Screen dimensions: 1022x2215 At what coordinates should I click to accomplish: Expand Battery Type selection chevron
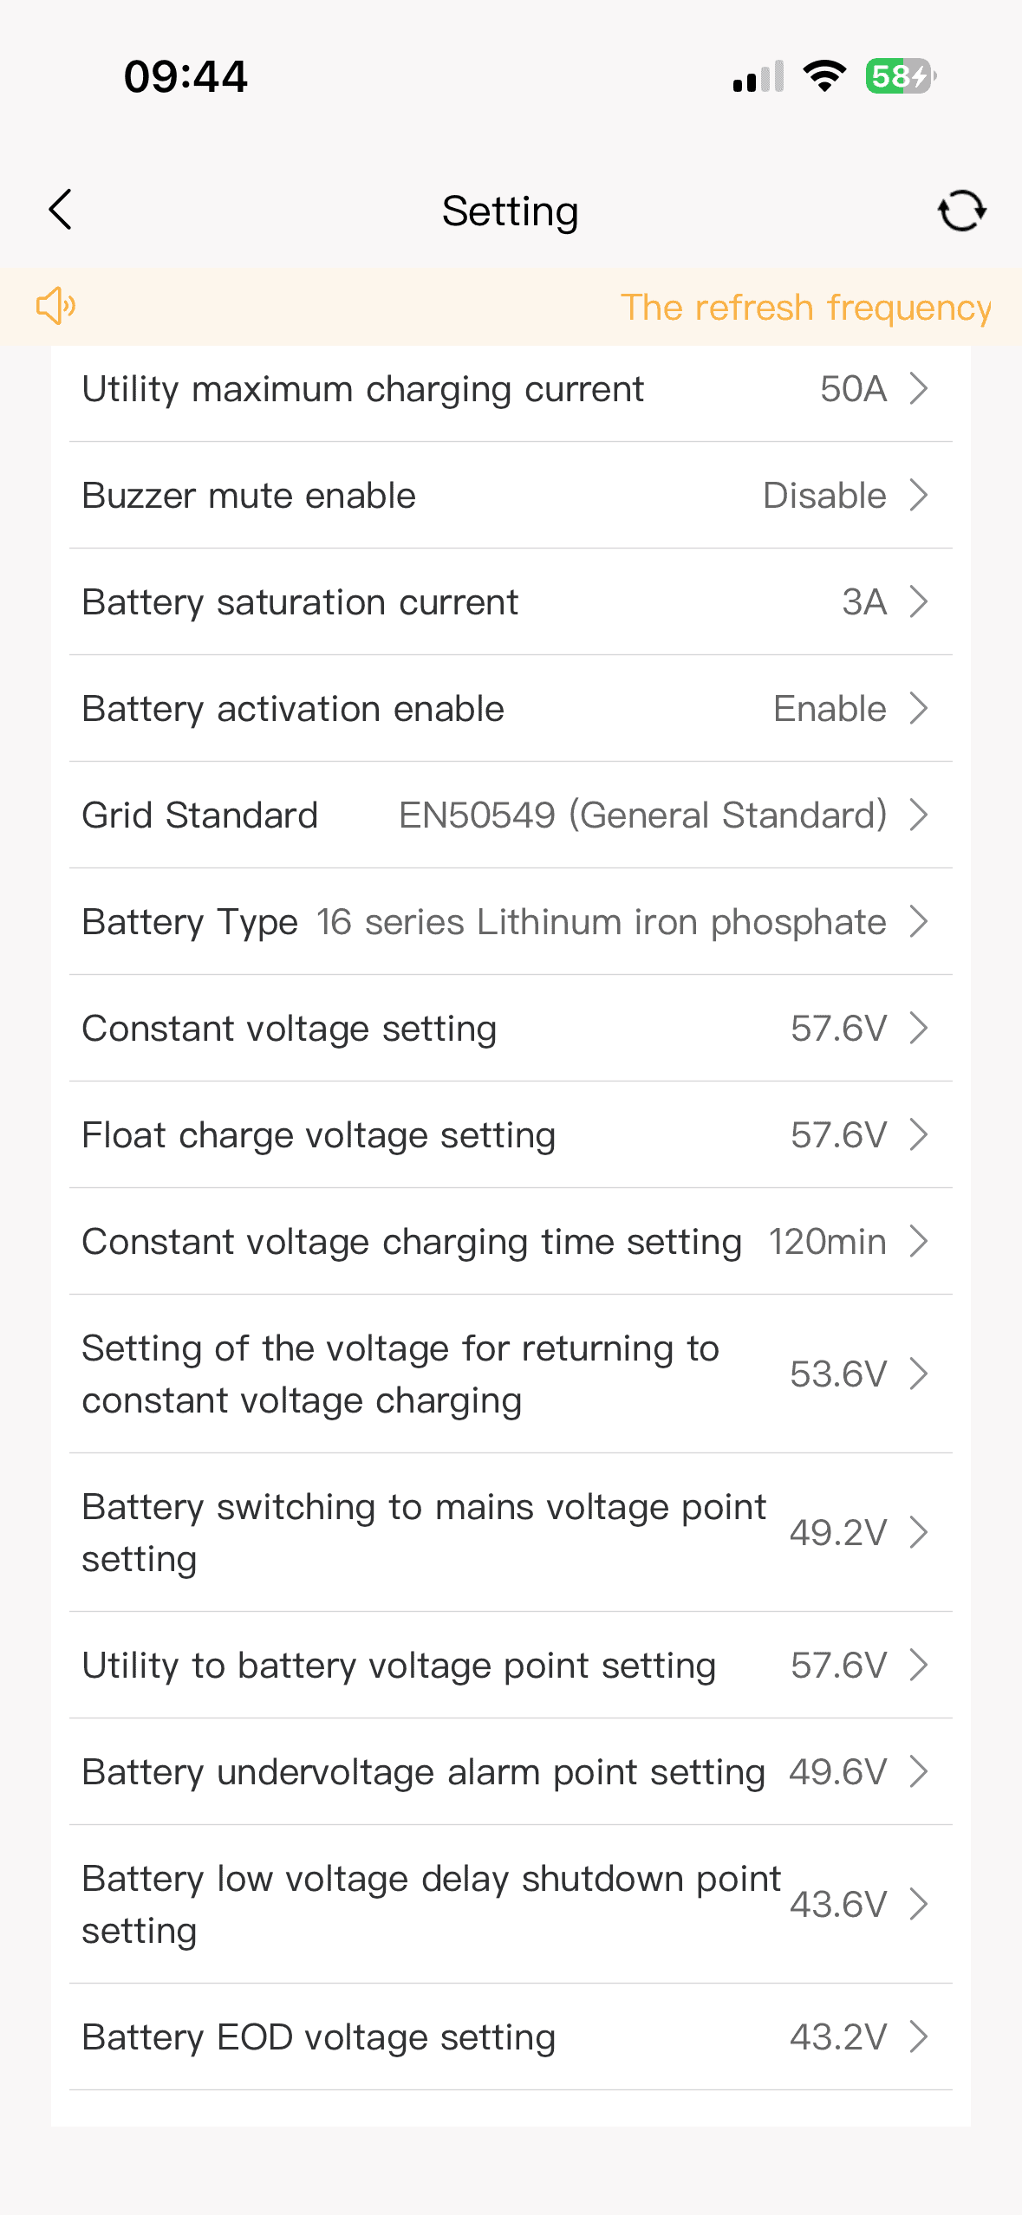pos(919,922)
